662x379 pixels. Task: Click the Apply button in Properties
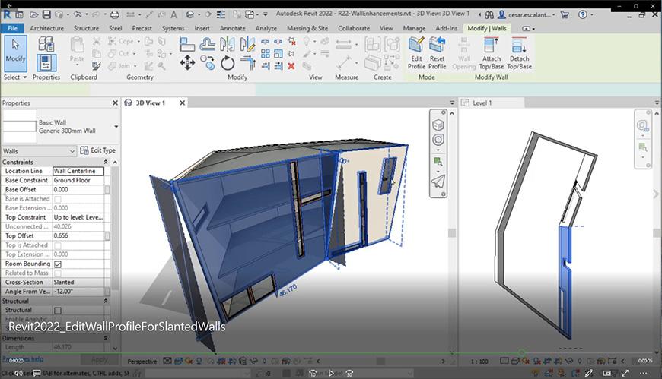[x=100, y=359]
